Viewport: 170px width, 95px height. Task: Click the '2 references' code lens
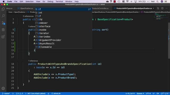(28, 16)
